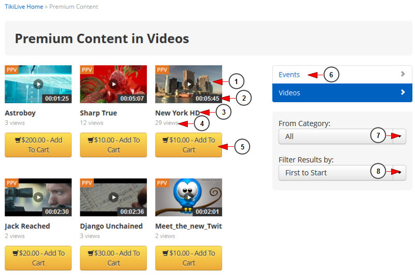The image size is (415, 276).
Task: Click 2 views under Meet_the_new_Twit
Action: tap(165, 236)
